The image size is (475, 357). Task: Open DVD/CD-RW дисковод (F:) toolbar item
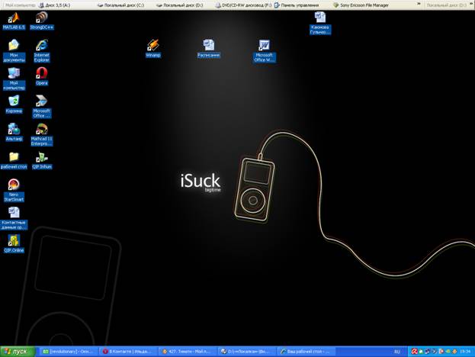point(243,5)
